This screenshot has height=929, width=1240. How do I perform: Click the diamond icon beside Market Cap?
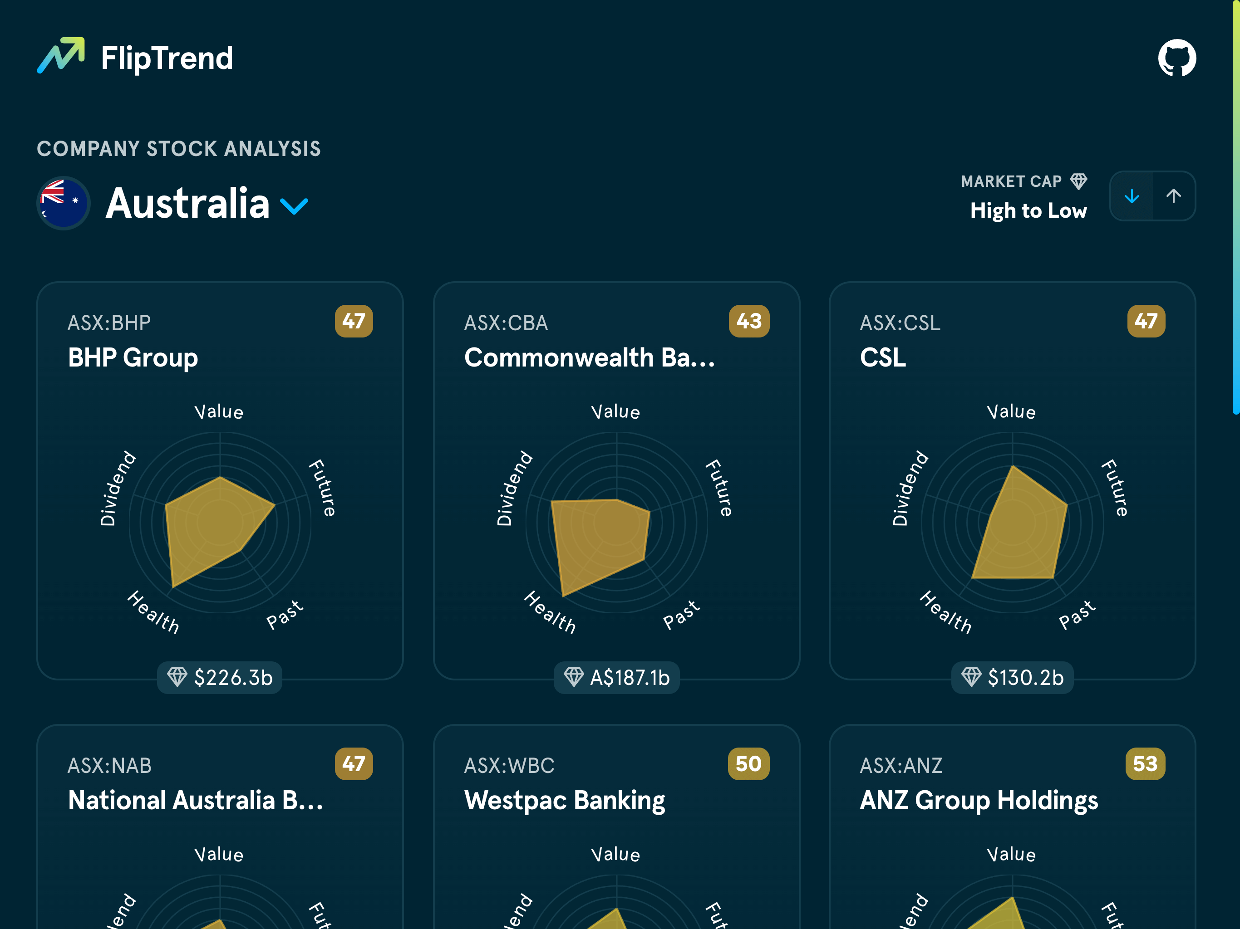pyautogui.click(x=1078, y=181)
